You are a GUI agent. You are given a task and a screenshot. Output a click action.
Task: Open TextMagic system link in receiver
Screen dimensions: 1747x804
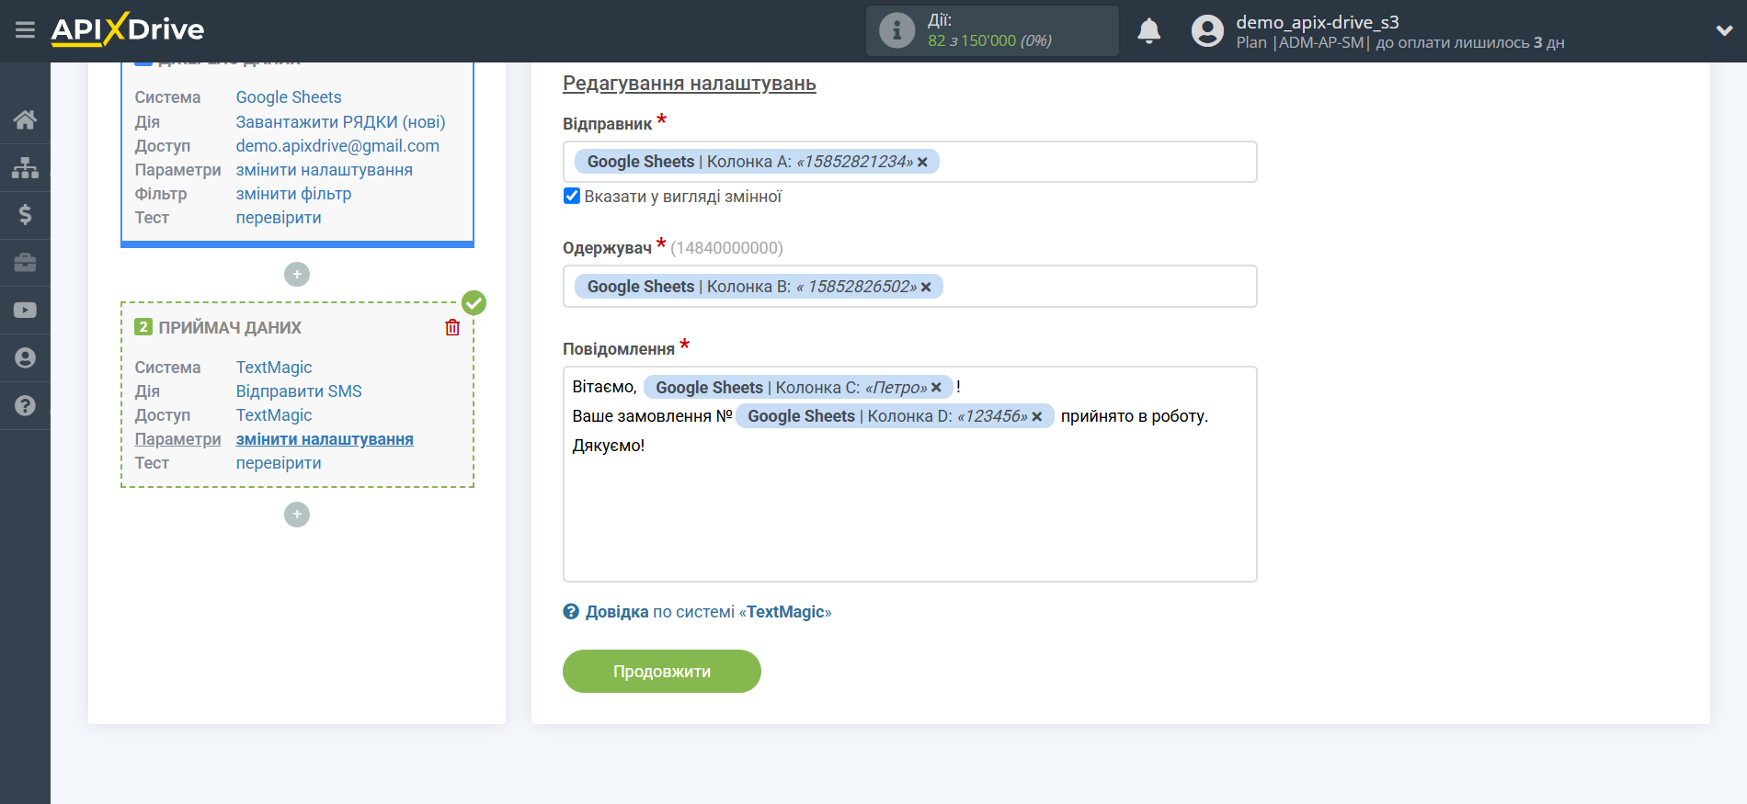coord(274,368)
